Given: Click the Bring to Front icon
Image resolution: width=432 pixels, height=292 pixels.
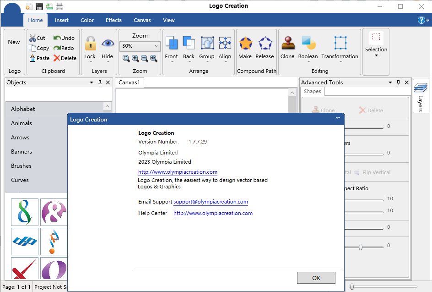Looking at the screenshot, I should pos(171,43).
